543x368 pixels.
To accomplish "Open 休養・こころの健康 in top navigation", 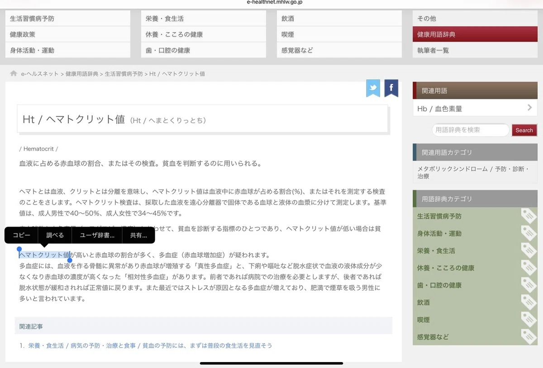I will pyautogui.click(x=204, y=34).
